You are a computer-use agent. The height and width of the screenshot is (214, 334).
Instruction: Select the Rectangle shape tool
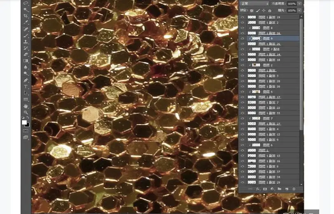(26, 99)
